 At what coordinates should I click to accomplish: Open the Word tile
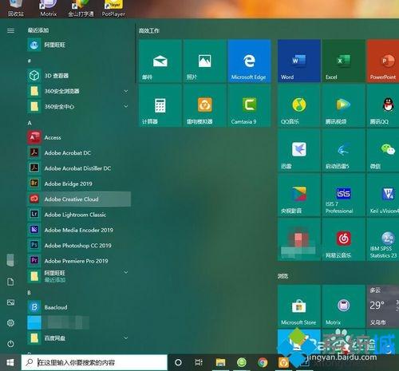coord(299,61)
